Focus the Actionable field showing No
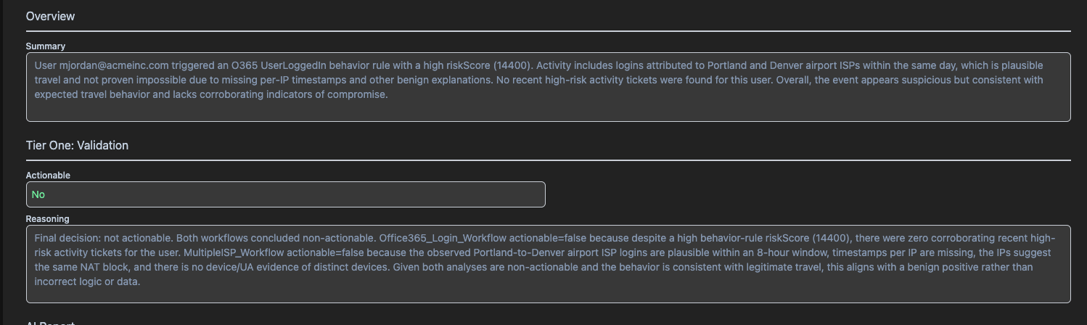 click(290, 194)
